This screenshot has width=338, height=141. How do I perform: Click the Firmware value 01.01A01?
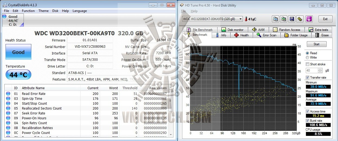click(x=90, y=40)
